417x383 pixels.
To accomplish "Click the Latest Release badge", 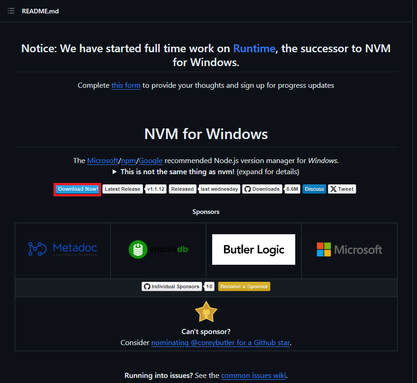I will [123, 189].
